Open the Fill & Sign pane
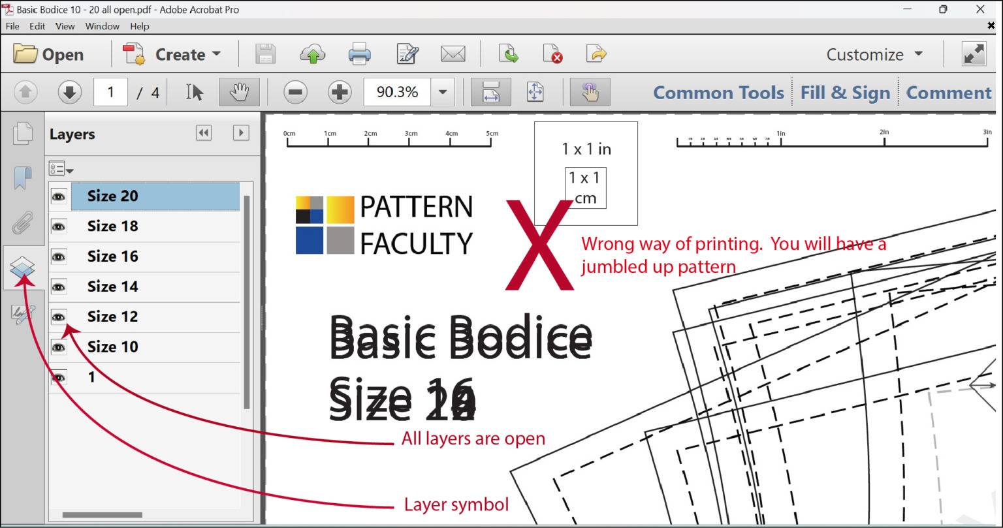 tap(845, 93)
